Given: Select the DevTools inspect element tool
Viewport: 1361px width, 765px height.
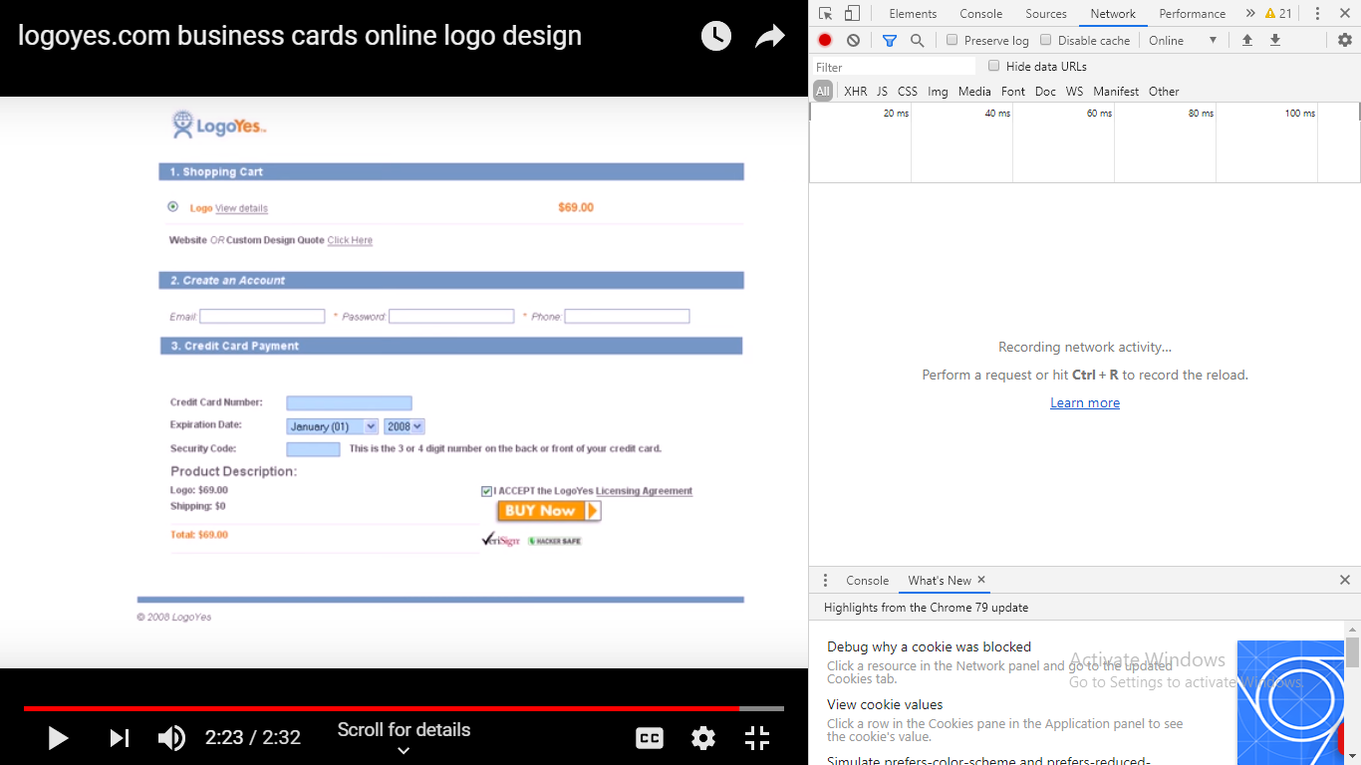Looking at the screenshot, I should (825, 14).
